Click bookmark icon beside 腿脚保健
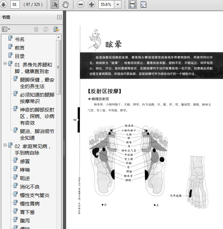The height and width of the screenshot is (229, 223). 16,79
